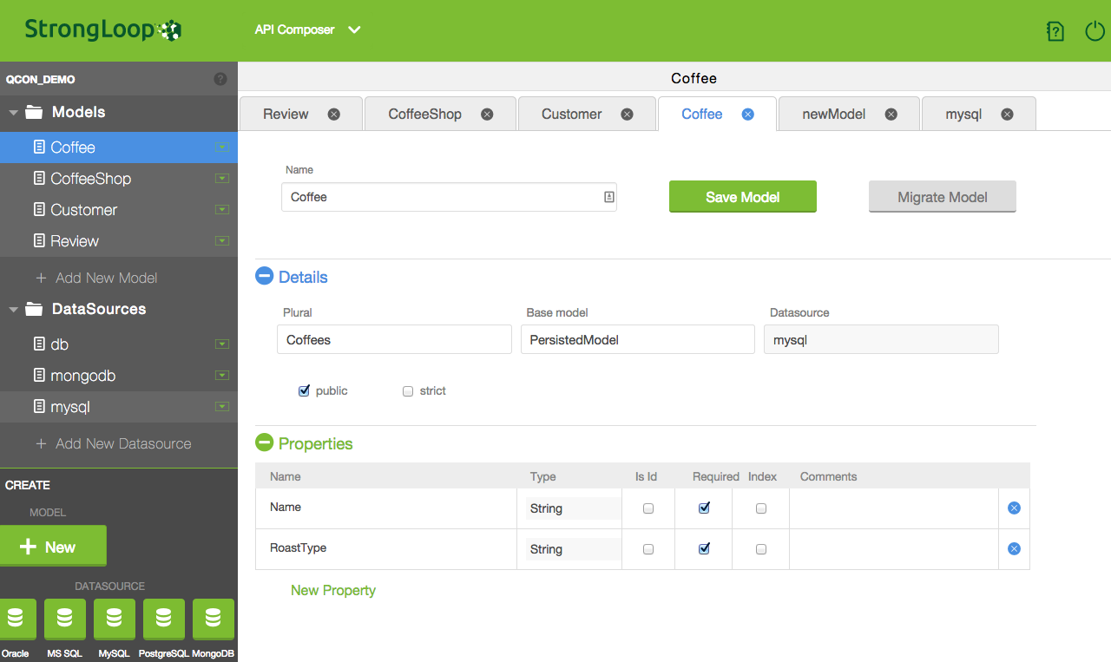Screen dimensions: 1111x662
Task: Click the StrongLoop logo
Action: tap(102, 29)
